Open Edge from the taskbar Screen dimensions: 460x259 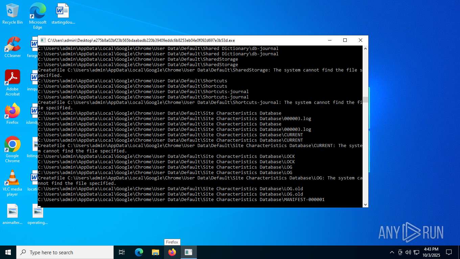(139, 252)
